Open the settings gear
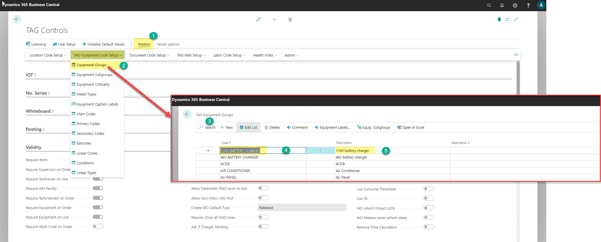Viewport: 601px width, 242px height. [515, 5]
